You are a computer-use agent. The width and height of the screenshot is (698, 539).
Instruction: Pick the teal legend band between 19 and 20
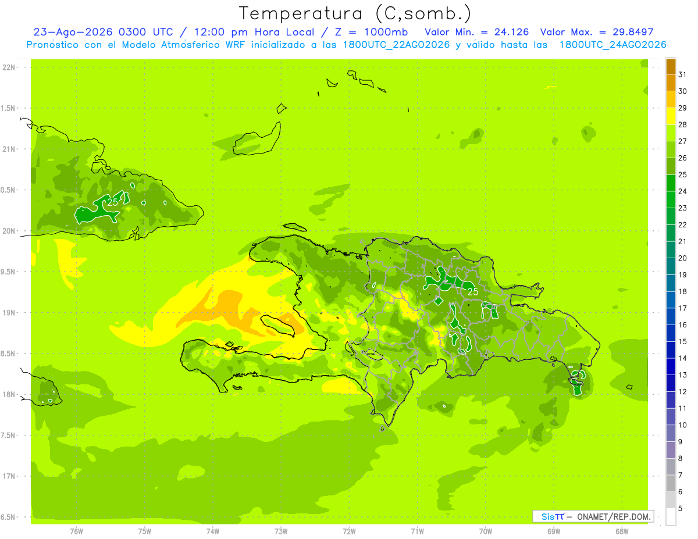[x=671, y=266]
